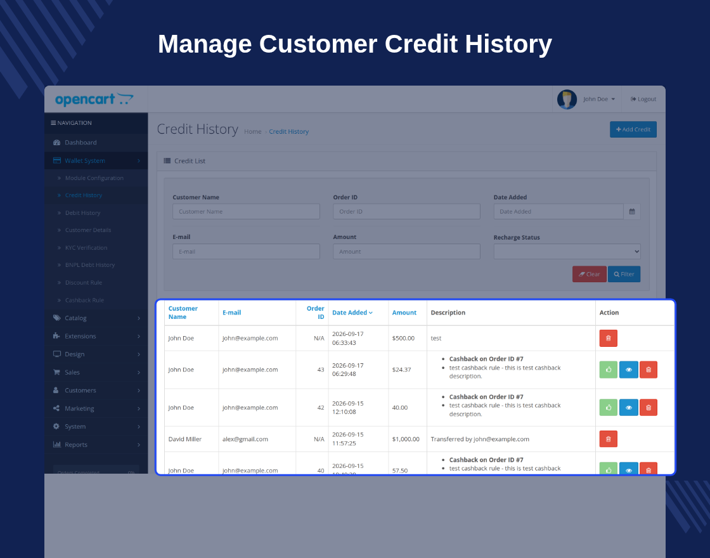This screenshot has width=710, height=558.
Task: Expand the Reports menu
Action: pos(96,444)
